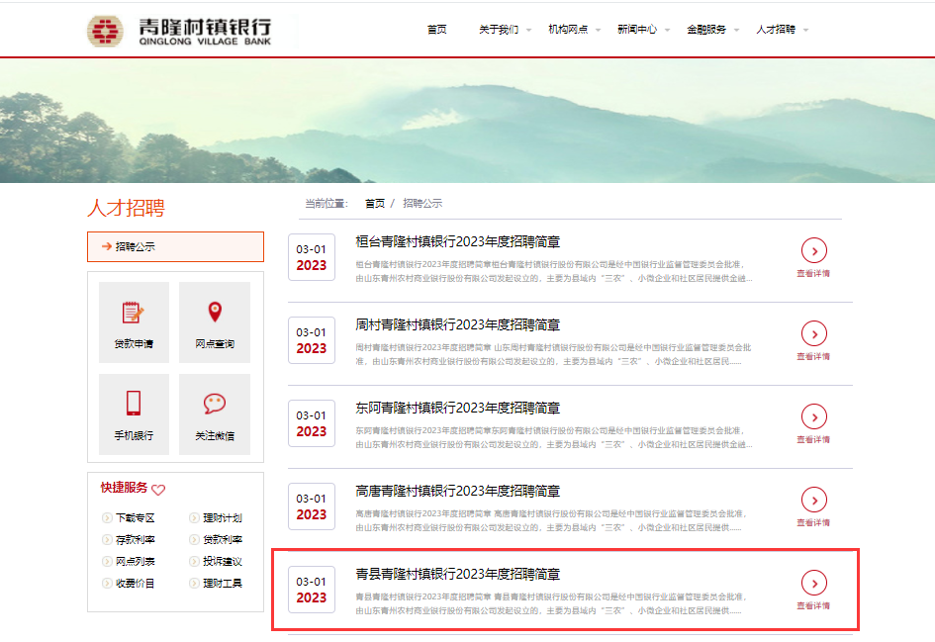Click the 首页 breadcrumb link
Image resolution: width=935 pixels, height=642 pixels.
374,204
